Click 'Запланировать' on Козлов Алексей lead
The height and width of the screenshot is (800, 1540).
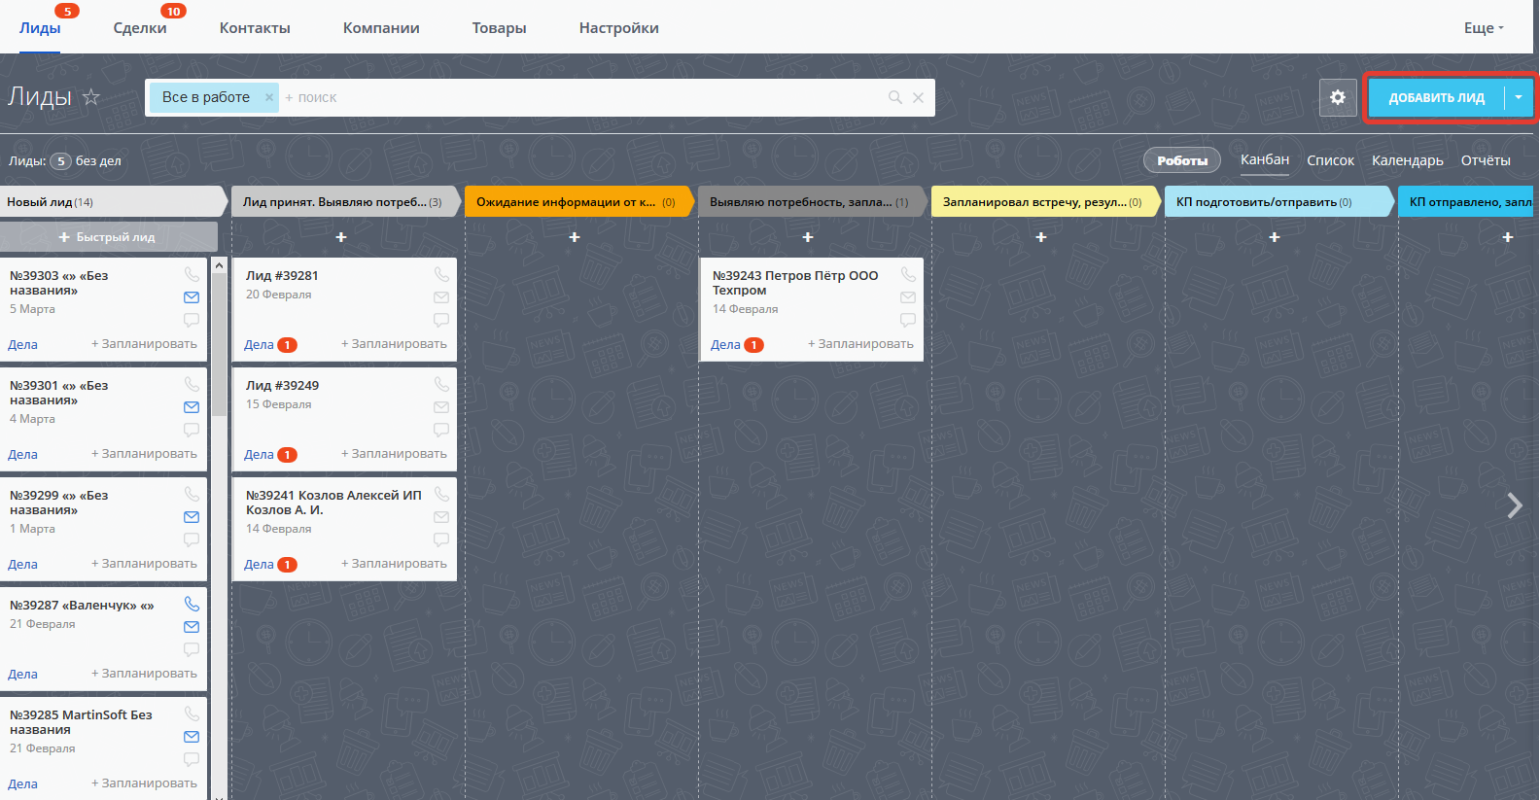pos(394,564)
